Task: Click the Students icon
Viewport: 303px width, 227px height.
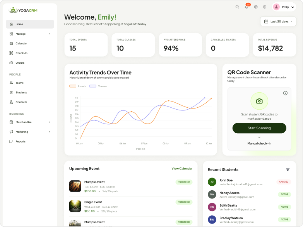Action: pos(11,92)
